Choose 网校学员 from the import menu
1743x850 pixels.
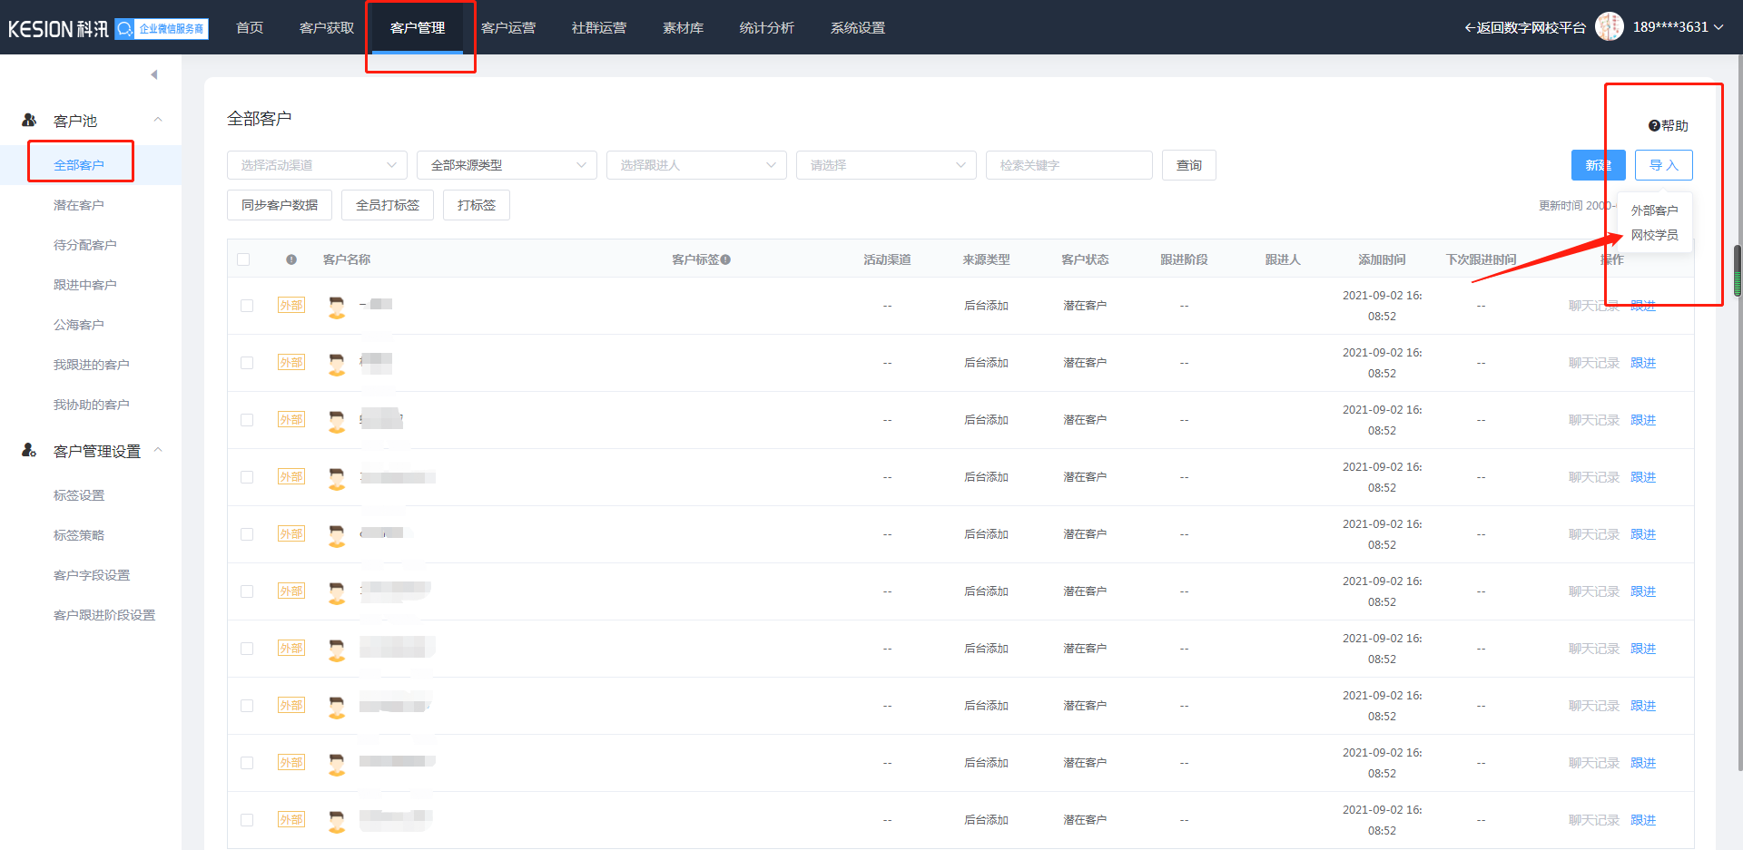[x=1654, y=235]
